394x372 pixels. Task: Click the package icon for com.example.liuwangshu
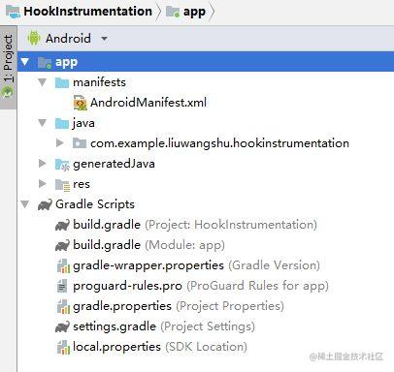[80, 143]
